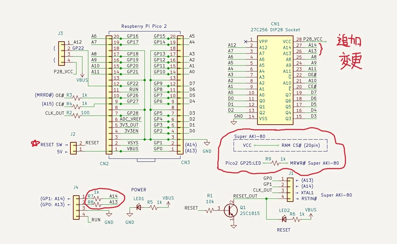This screenshot has height=244, width=397.
Task: Click the LED1 diode symbol under POWER
Action: (x=138, y=208)
